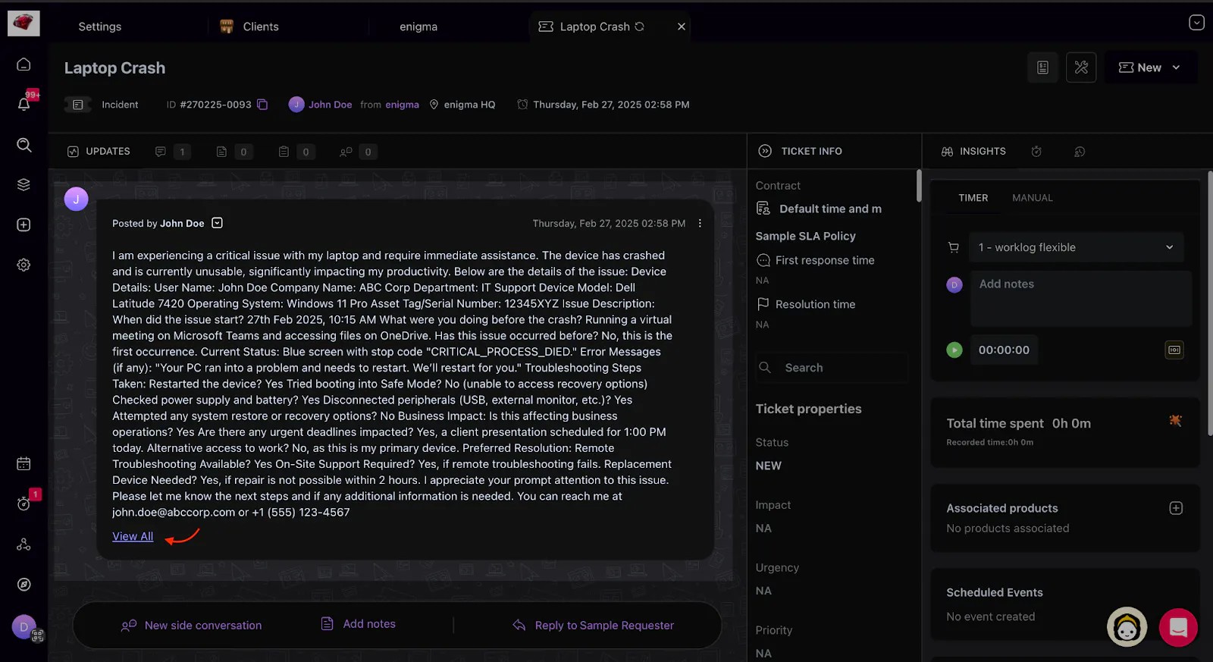Open the home icon in left sidebar

tap(24, 64)
